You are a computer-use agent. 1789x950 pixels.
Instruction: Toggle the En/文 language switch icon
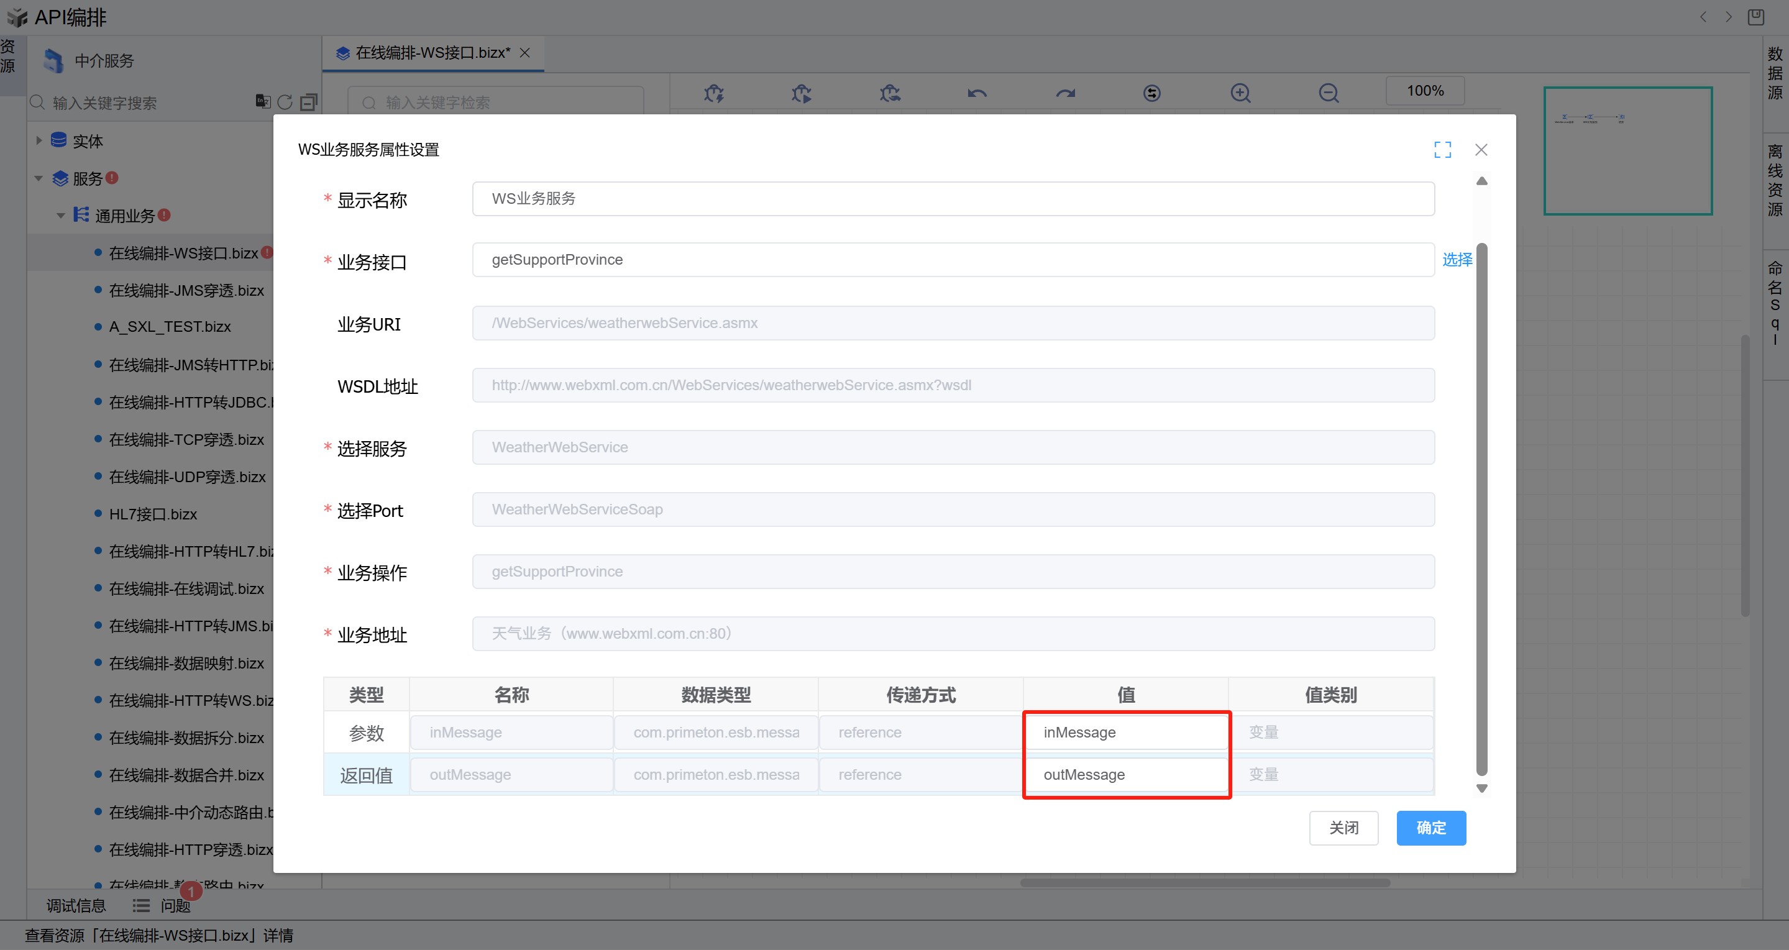(x=262, y=101)
